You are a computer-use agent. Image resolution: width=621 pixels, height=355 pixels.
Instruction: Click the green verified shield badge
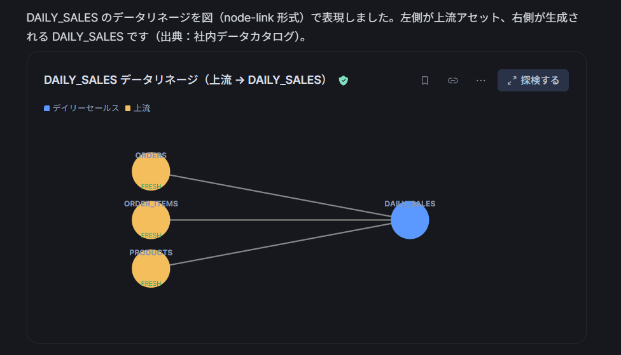coord(344,81)
